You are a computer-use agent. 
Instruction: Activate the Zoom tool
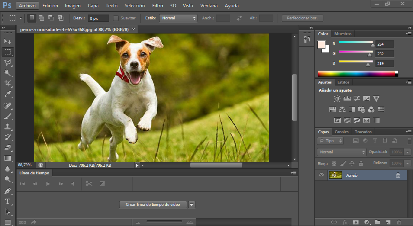[8, 179]
